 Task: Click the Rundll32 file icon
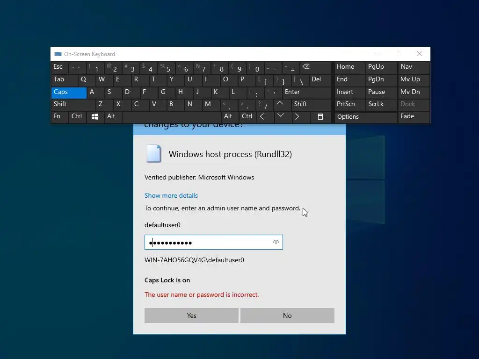[153, 153]
